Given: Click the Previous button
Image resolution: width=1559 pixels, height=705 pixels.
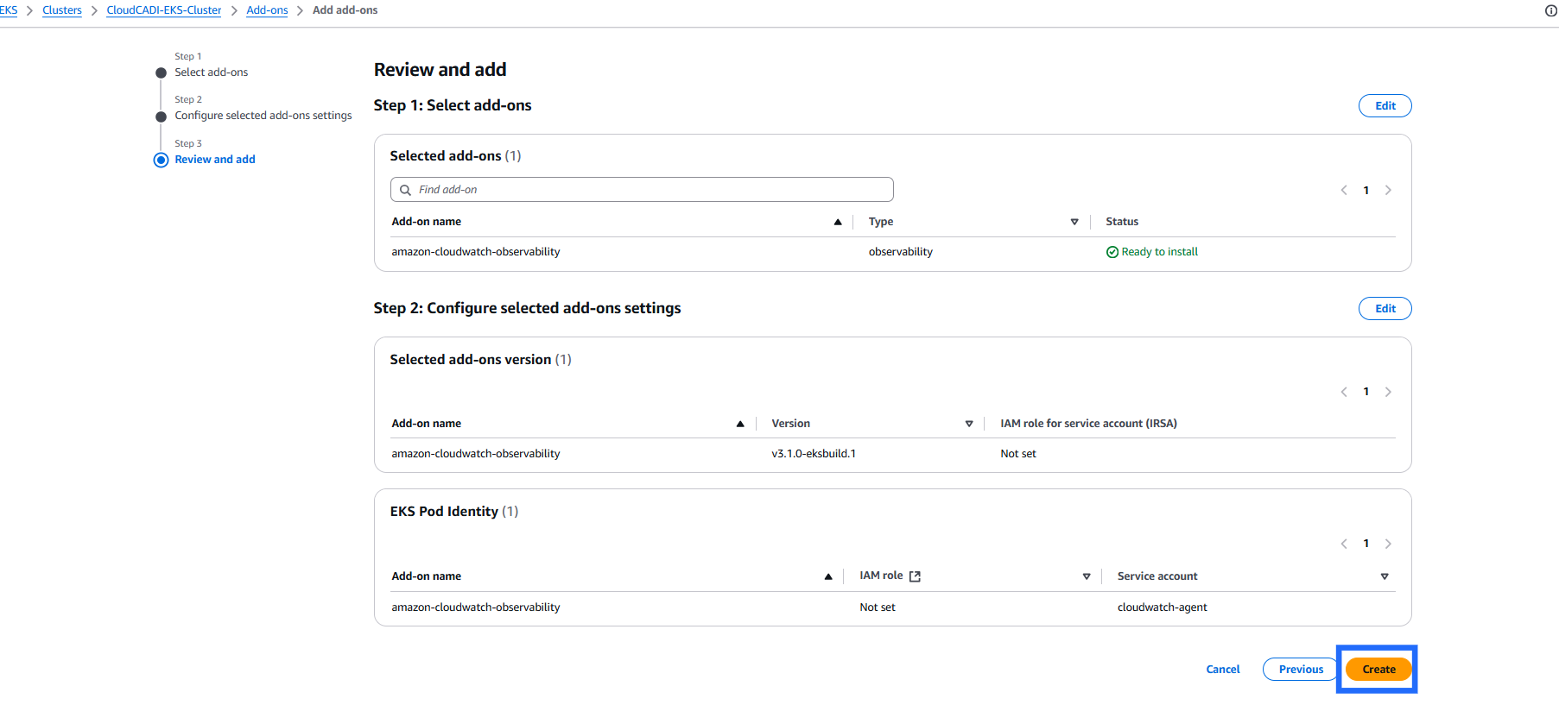Looking at the screenshot, I should click(x=1300, y=670).
